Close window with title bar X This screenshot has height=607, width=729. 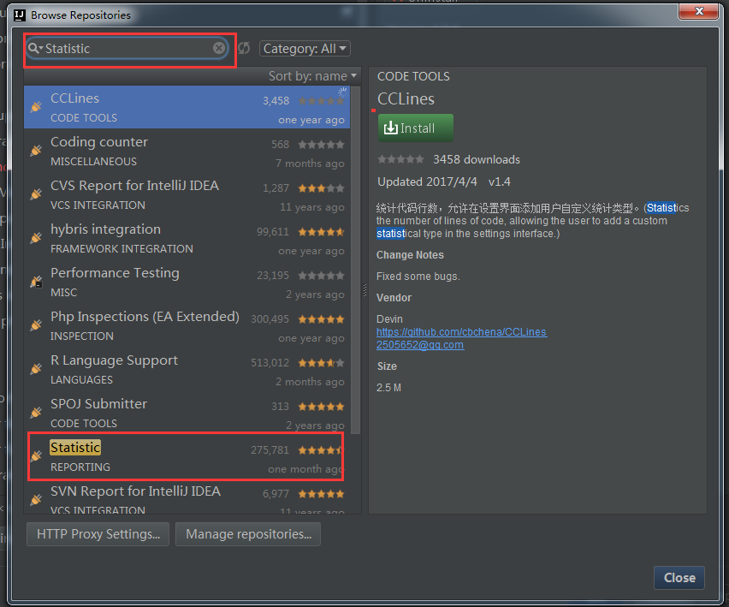click(699, 12)
